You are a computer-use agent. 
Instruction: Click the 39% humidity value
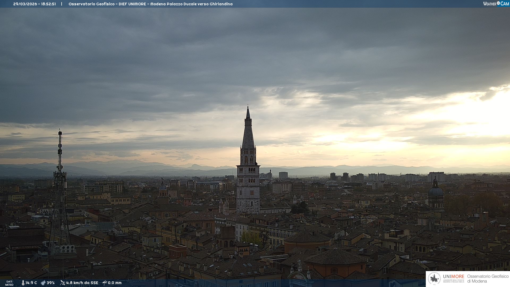pos(51,283)
